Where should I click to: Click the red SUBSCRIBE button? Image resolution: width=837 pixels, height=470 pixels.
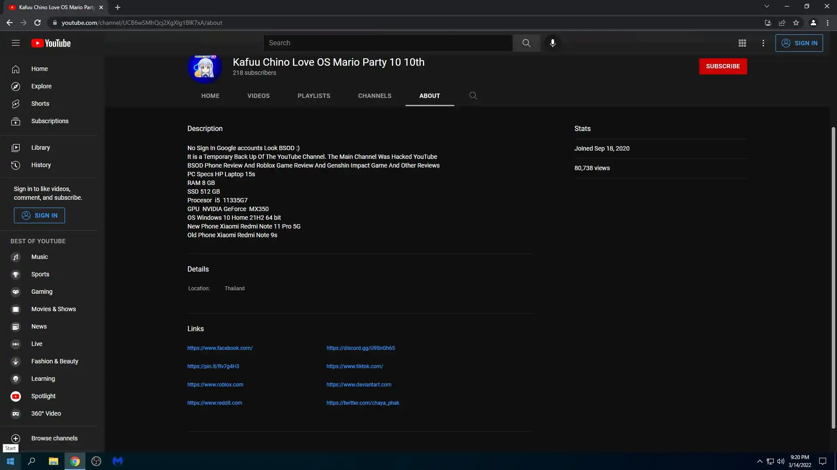[723, 66]
